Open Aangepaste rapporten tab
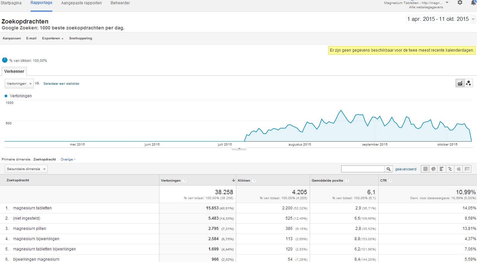The height and width of the screenshot is (262, 477). [81, 3]
